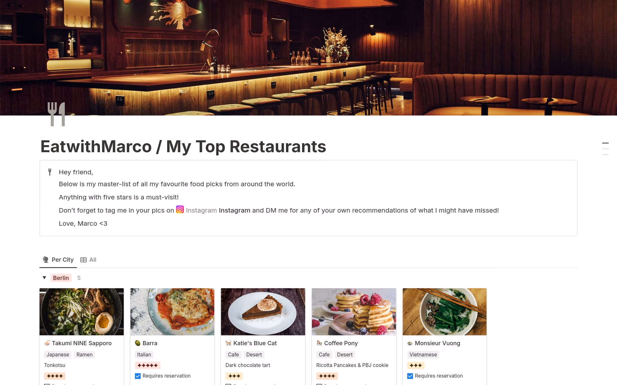Click the Ramen tag on the Takumi card
This screenshot has height=385, width=617.
[85, 354]
